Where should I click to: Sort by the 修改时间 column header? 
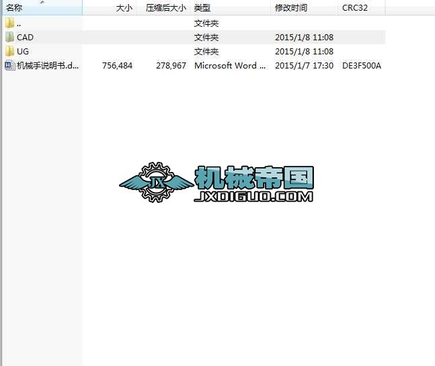pos(304,8)
